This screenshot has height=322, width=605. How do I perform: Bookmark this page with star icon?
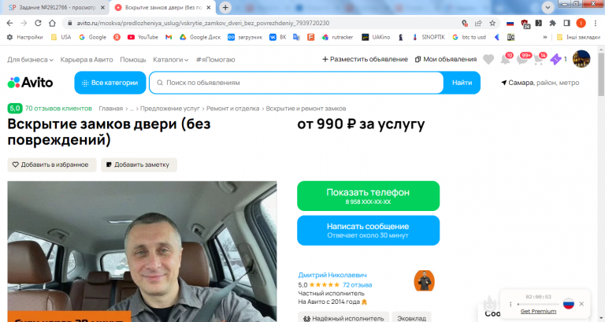492,23
